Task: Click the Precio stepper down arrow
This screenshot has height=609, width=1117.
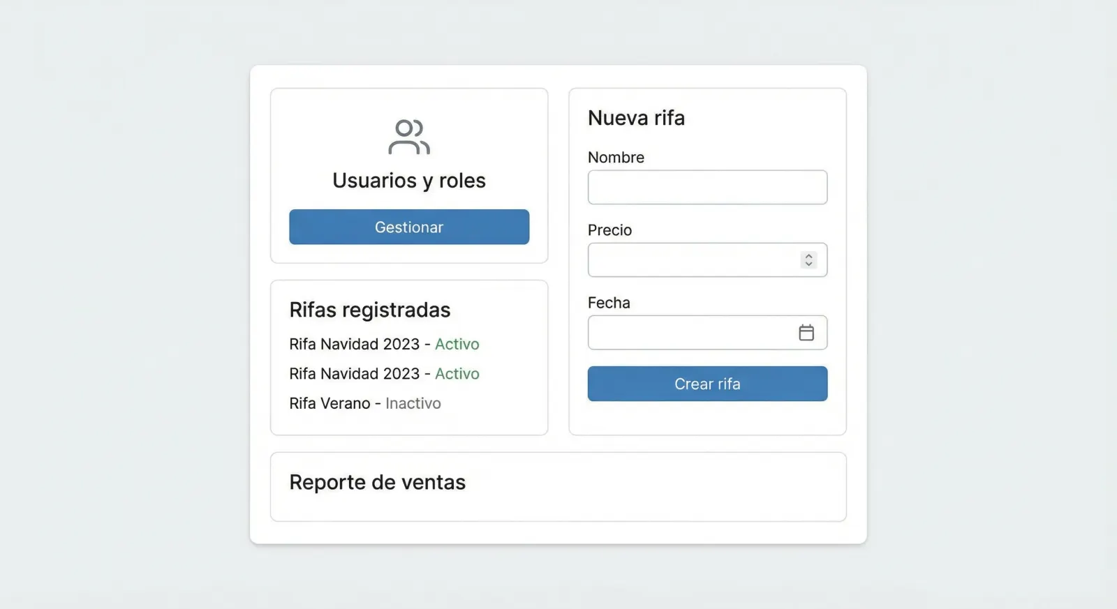Action: click(x=808, y=264)
